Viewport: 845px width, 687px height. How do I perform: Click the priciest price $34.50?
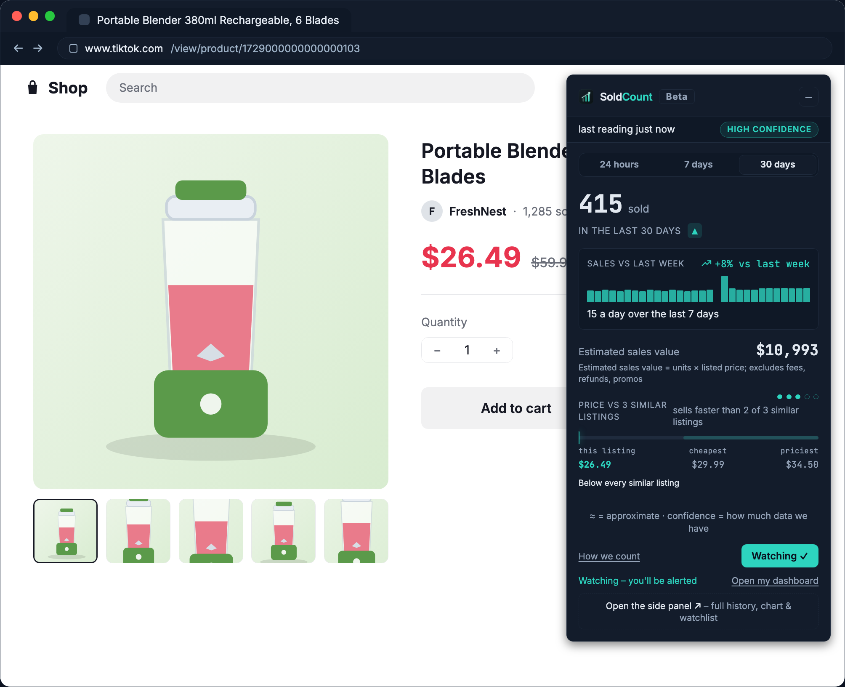[x=802, y=465]
